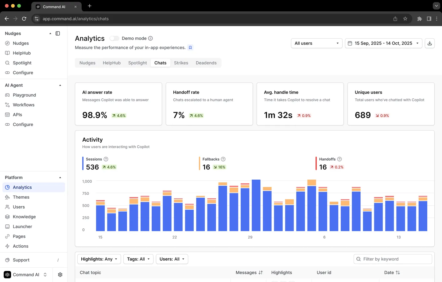442x282 pixels.
Task: Click the HelpHub book icon
Action: click(x=7, y=53)
